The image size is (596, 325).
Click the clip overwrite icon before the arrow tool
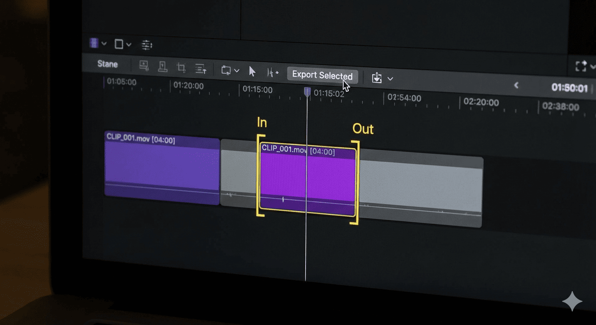(226, 70)
